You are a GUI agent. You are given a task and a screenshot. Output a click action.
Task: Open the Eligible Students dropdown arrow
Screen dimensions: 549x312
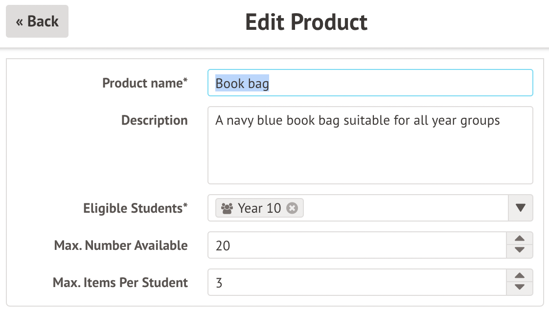point(520,208)
